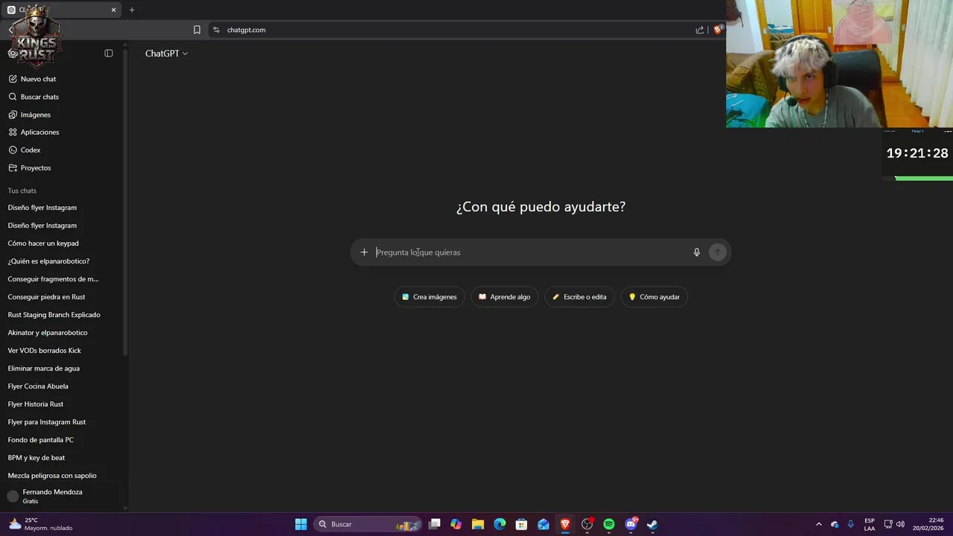Click the 'Tus chats' section header
Image resolution: width=953 pixels, height=536 pixels.
[22, 191]
